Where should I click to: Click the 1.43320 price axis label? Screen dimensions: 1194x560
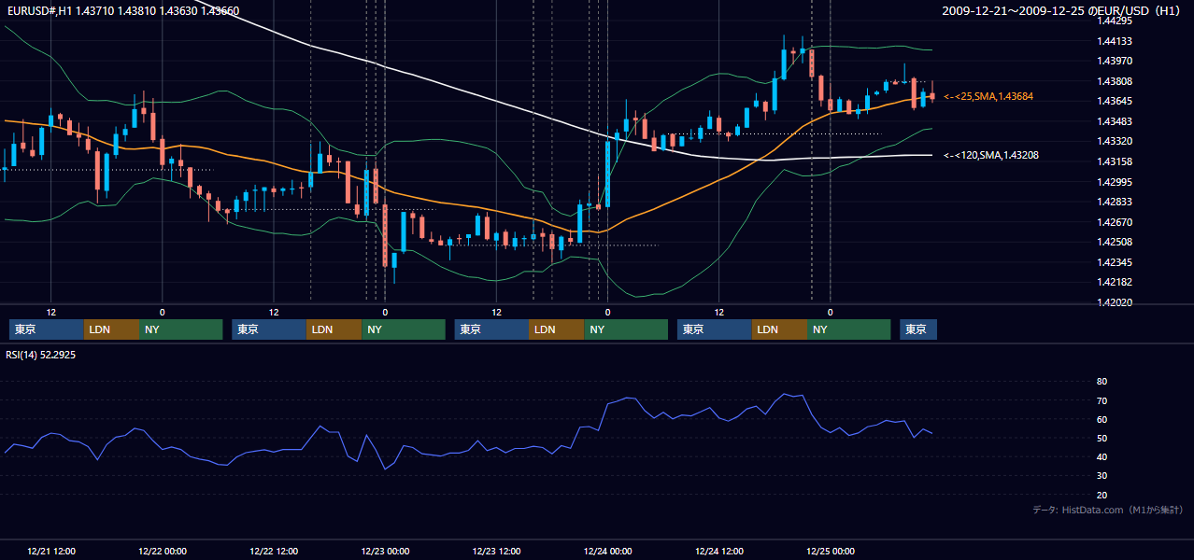1115,141
